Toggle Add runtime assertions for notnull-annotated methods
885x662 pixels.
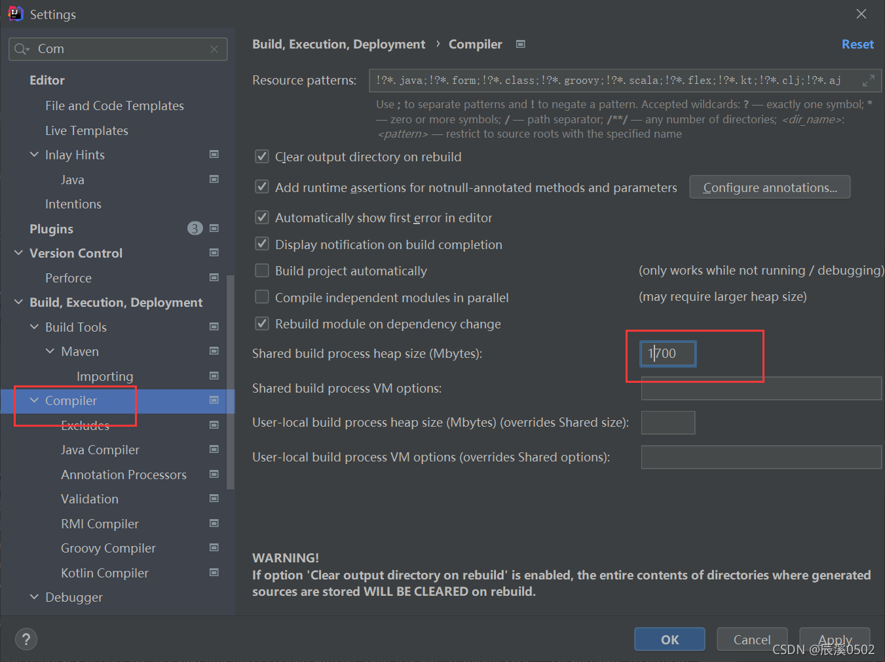pyautogui.click(x=262, y=187)
